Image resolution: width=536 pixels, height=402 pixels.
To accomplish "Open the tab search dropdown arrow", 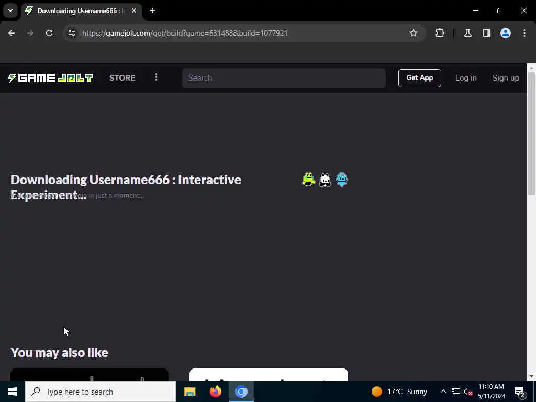I will pyautogui.click(x=10, y=10).
